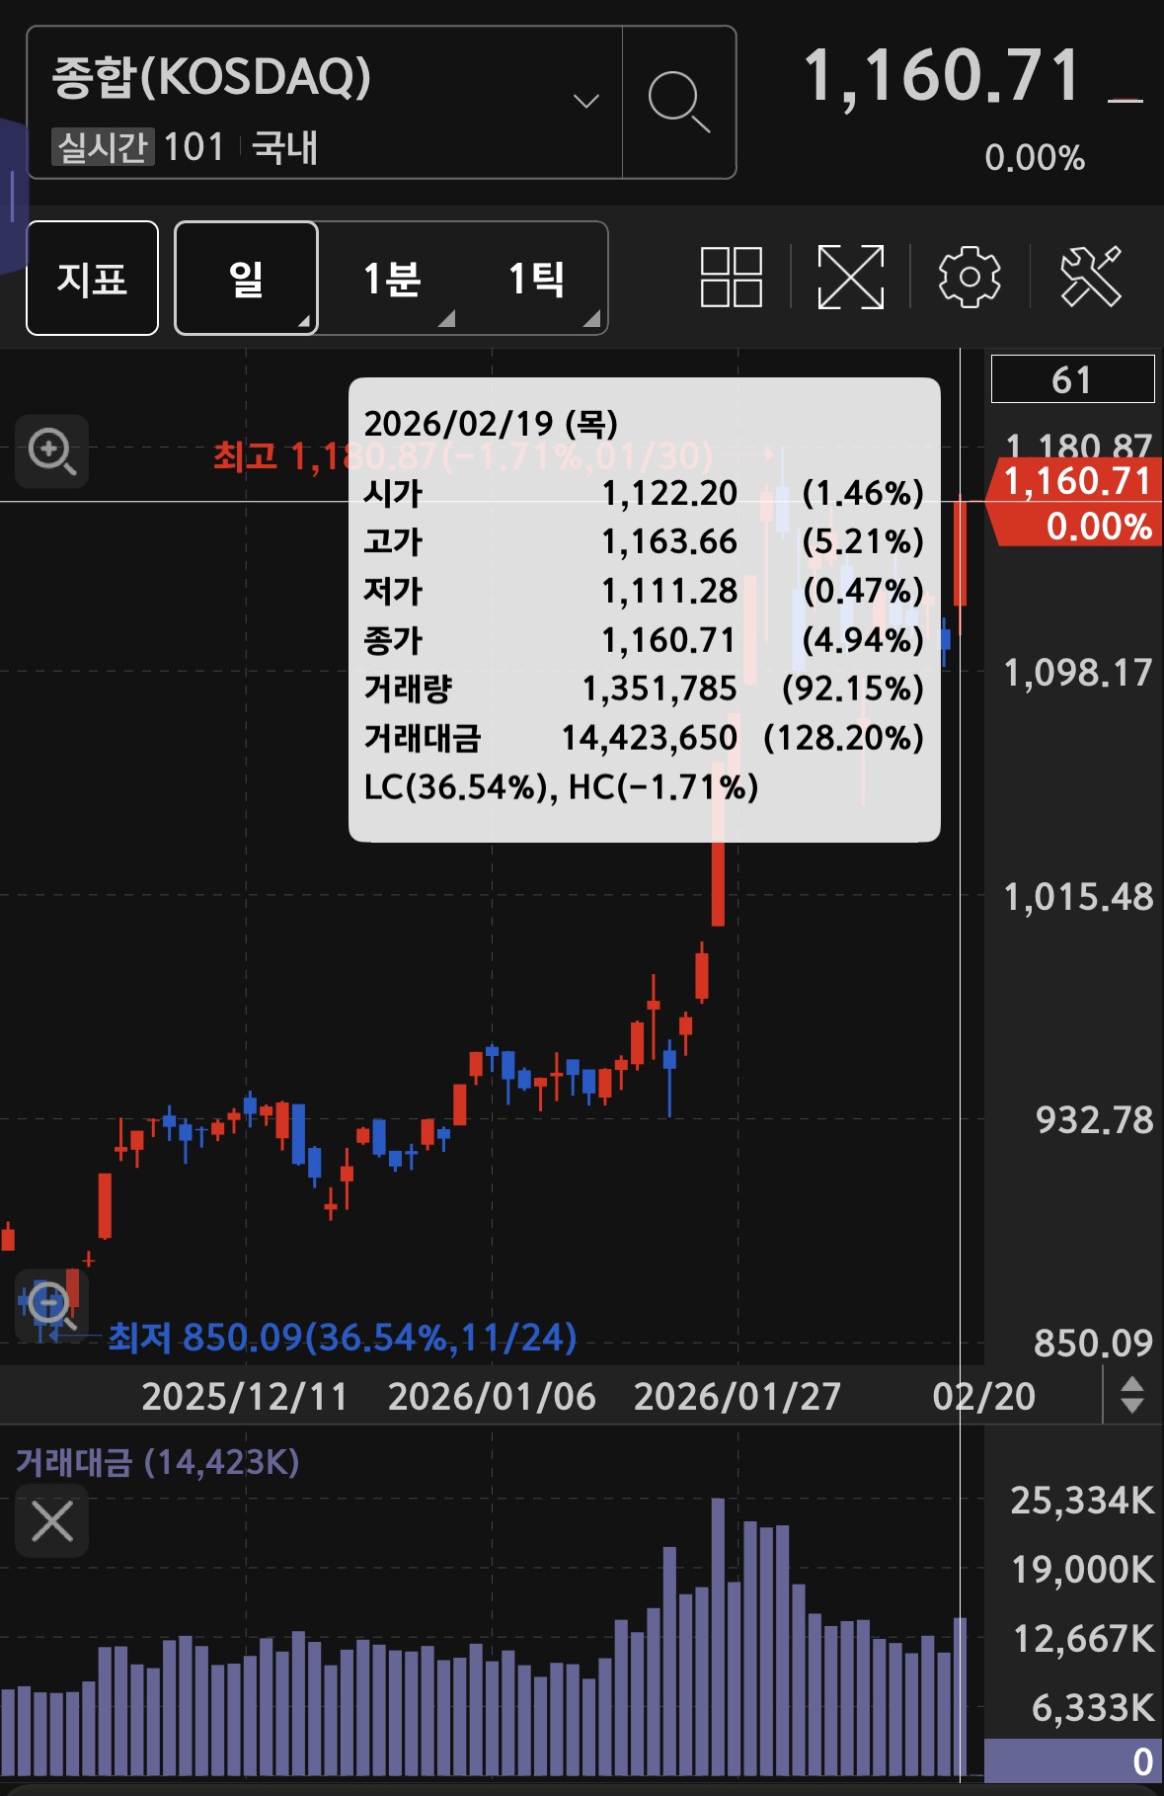
Task: Open the chart grid layout icon
Action: (x=731, y=278)
